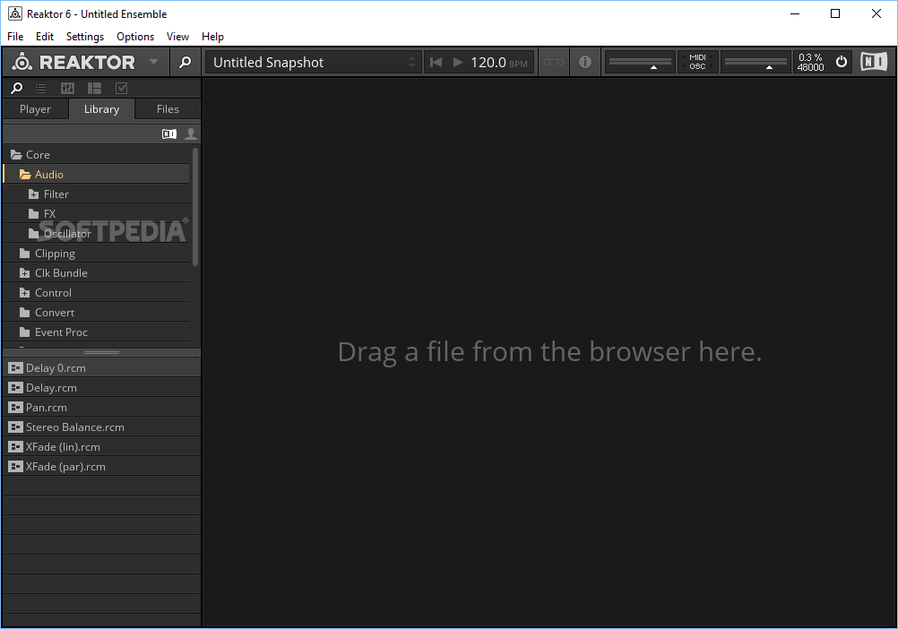898x629 pixels.
Task: Open the snapshot selector up/down arrows
Action: [x=411, y=62]
